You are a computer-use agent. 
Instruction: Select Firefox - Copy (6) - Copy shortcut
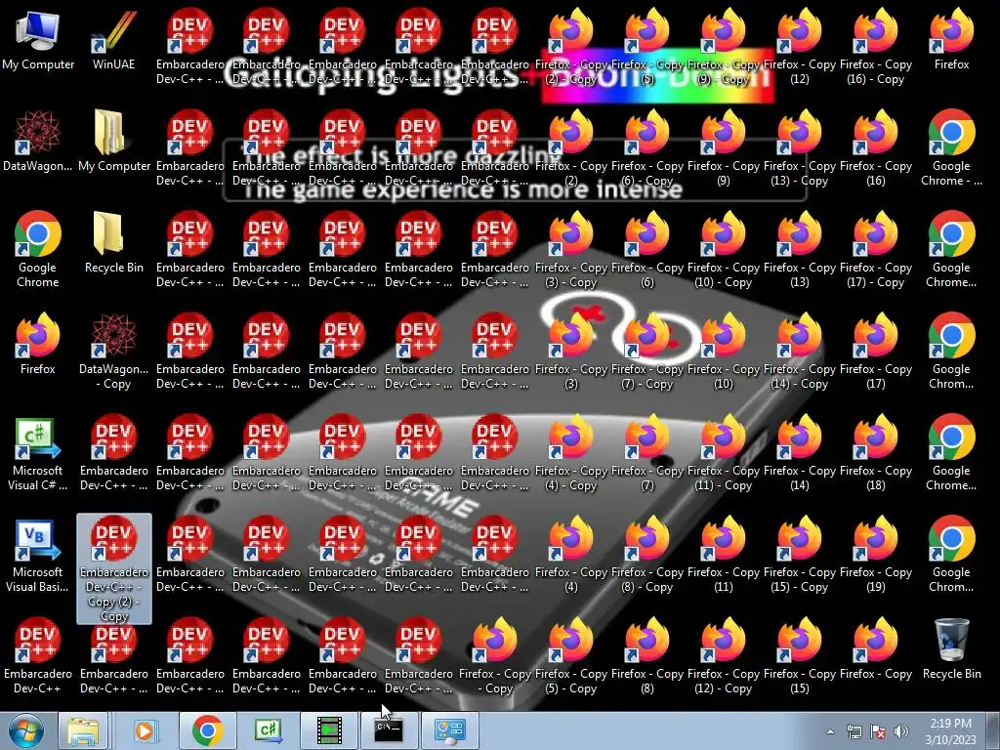[x=647, y=148]
